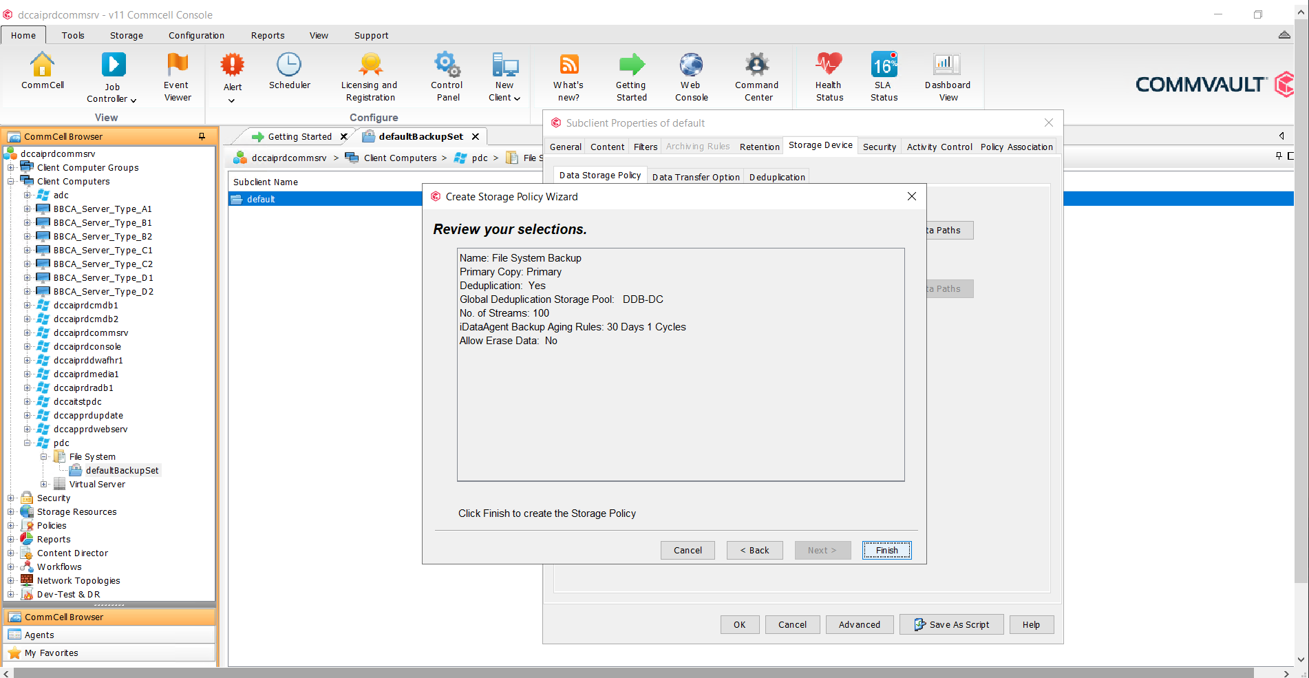
Task: Pin the CommCell Browser panel
Action: 202,136
